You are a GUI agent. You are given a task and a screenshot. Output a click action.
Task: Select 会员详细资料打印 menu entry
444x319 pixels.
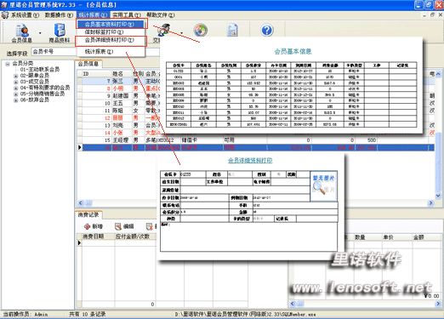coord(111,41)
